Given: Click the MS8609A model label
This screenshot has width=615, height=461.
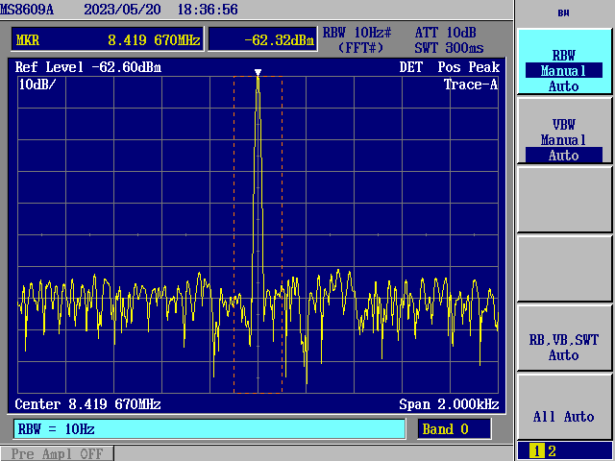Looking at the screenshot, I should point(27,9).
